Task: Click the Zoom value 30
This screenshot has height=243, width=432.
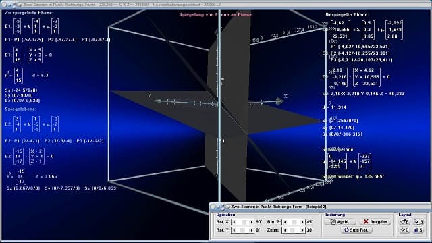Action: [x=309, y=230]
